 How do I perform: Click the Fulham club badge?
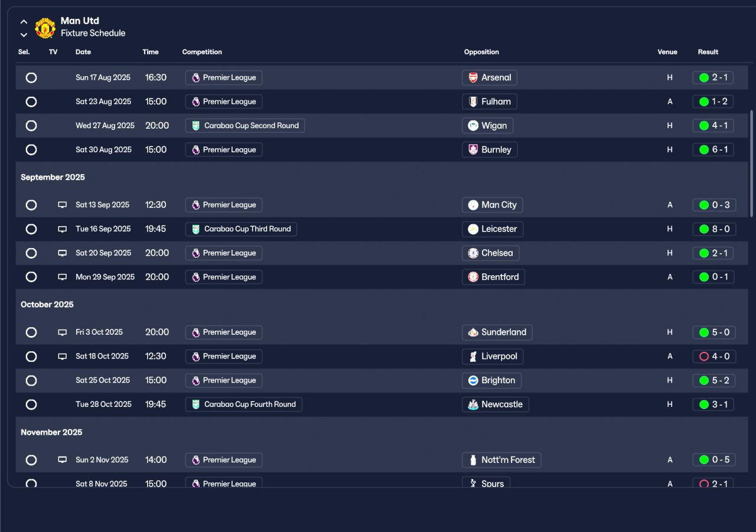(x=473, y=102)
